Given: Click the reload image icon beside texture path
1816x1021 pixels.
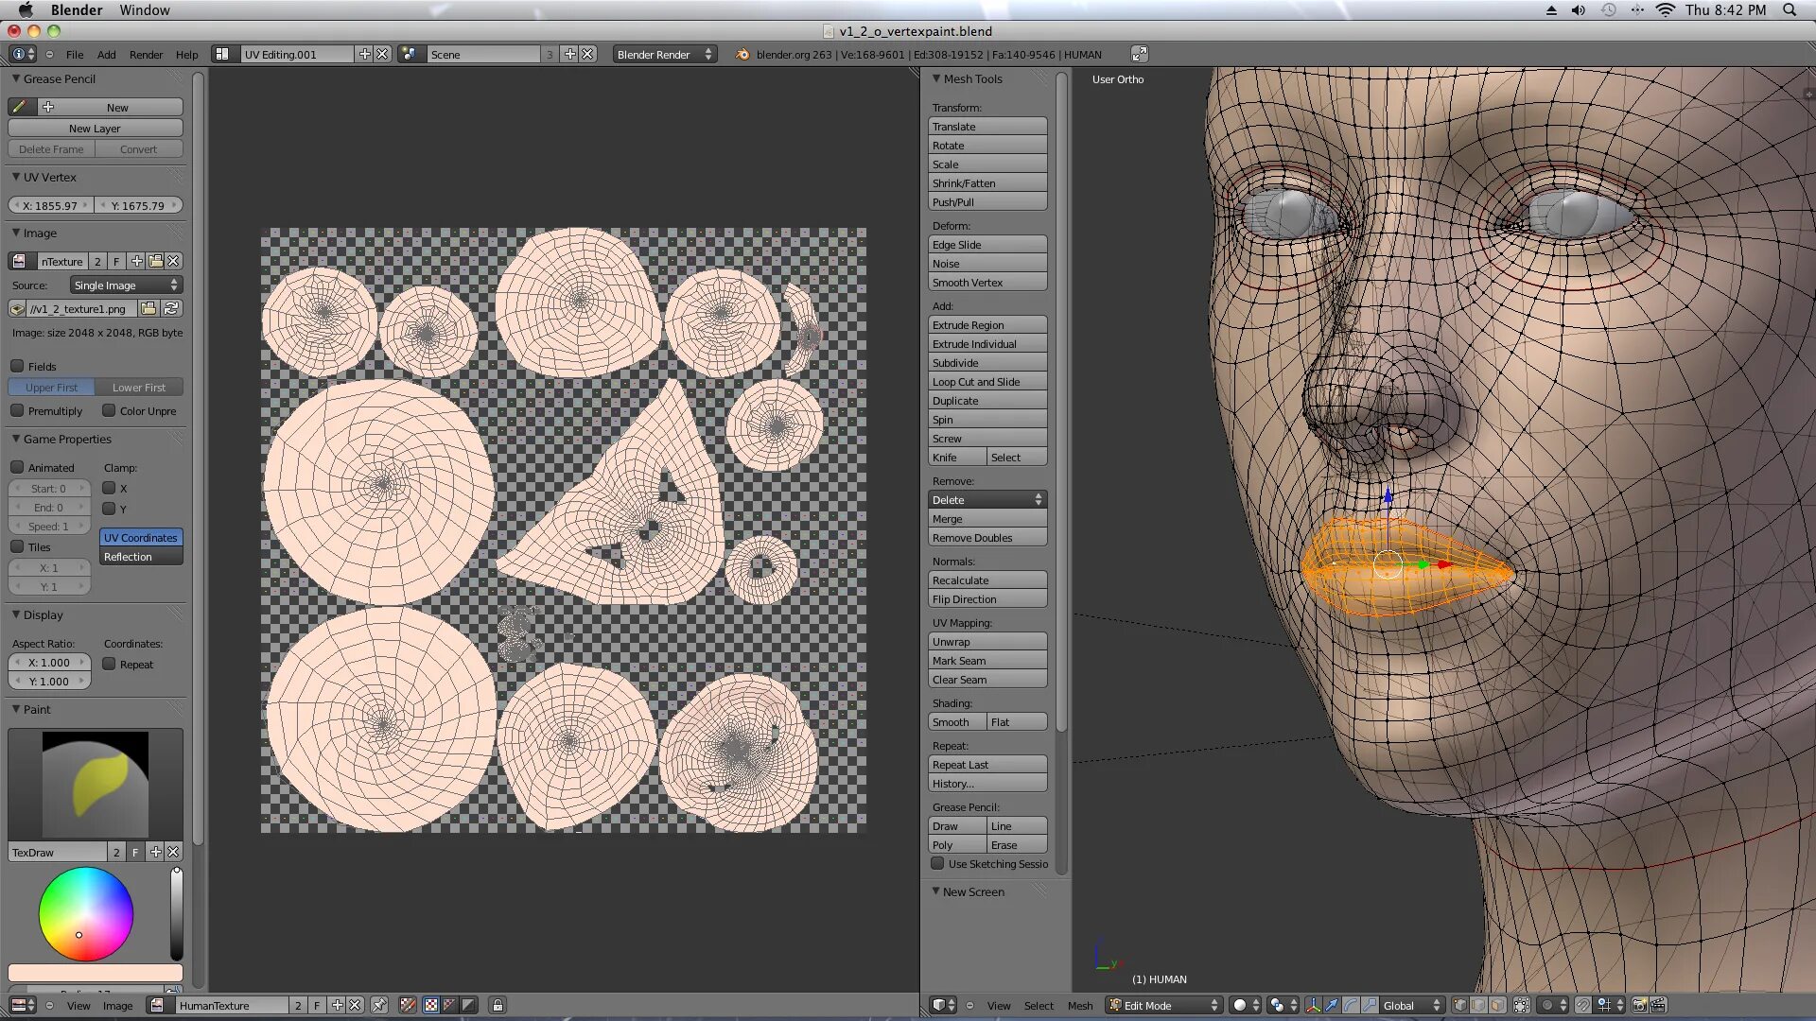Looking at the screenshot, I should click(x=171, y=308).
